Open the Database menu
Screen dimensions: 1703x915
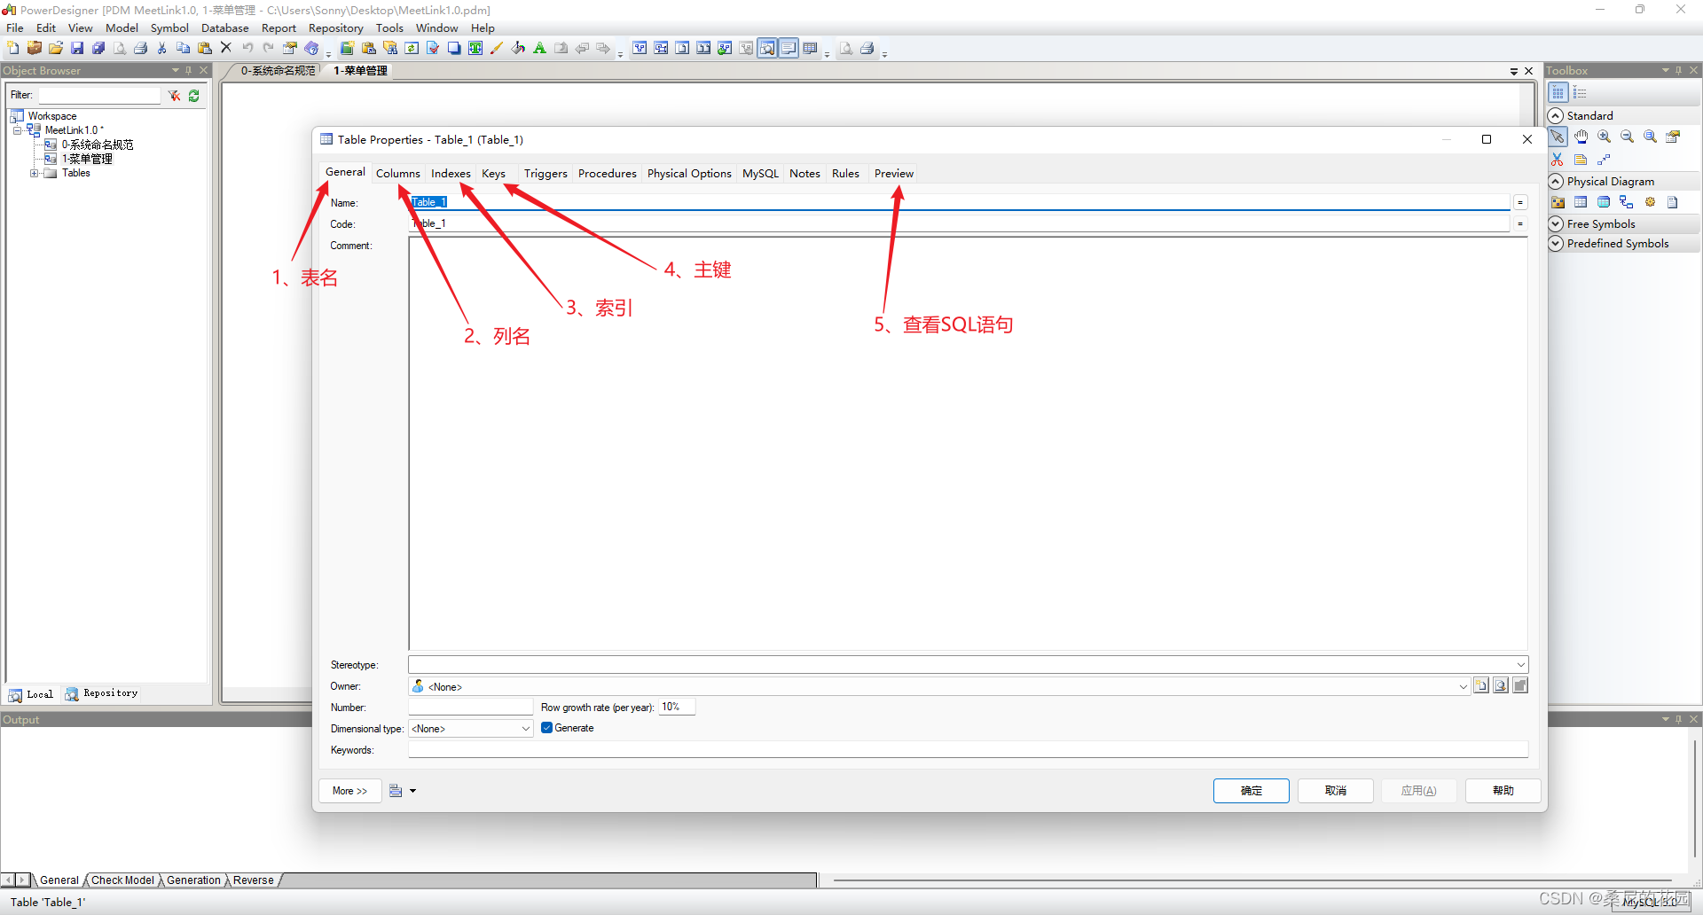224,27
